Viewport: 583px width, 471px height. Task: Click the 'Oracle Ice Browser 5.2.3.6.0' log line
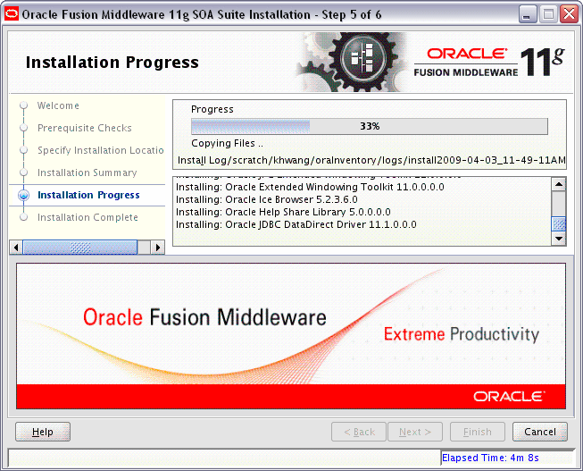[267, 199]
